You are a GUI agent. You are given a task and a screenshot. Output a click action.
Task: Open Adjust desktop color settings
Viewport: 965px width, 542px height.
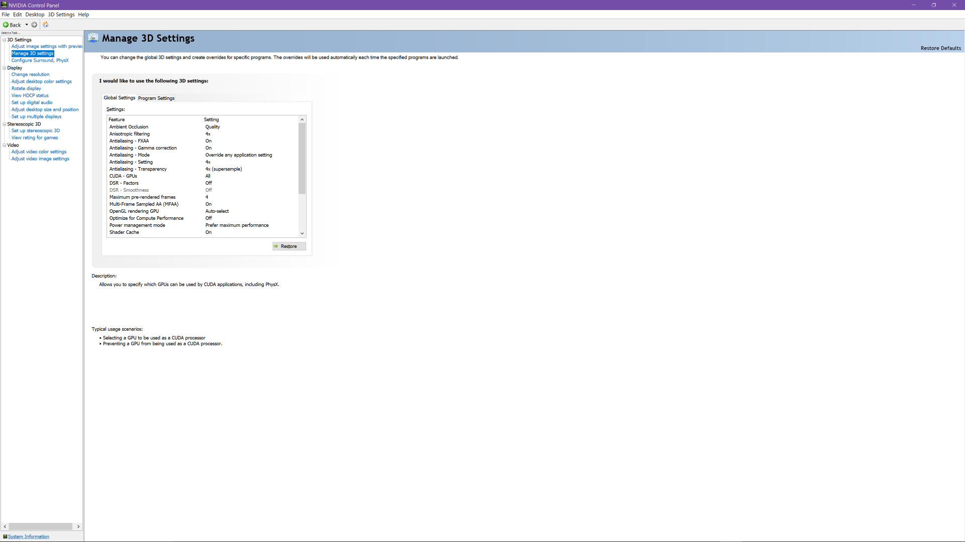point(42,81)
